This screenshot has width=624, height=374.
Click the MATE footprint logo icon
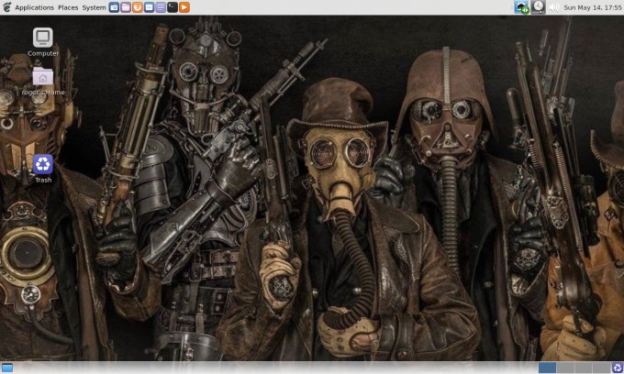[6, 7]
